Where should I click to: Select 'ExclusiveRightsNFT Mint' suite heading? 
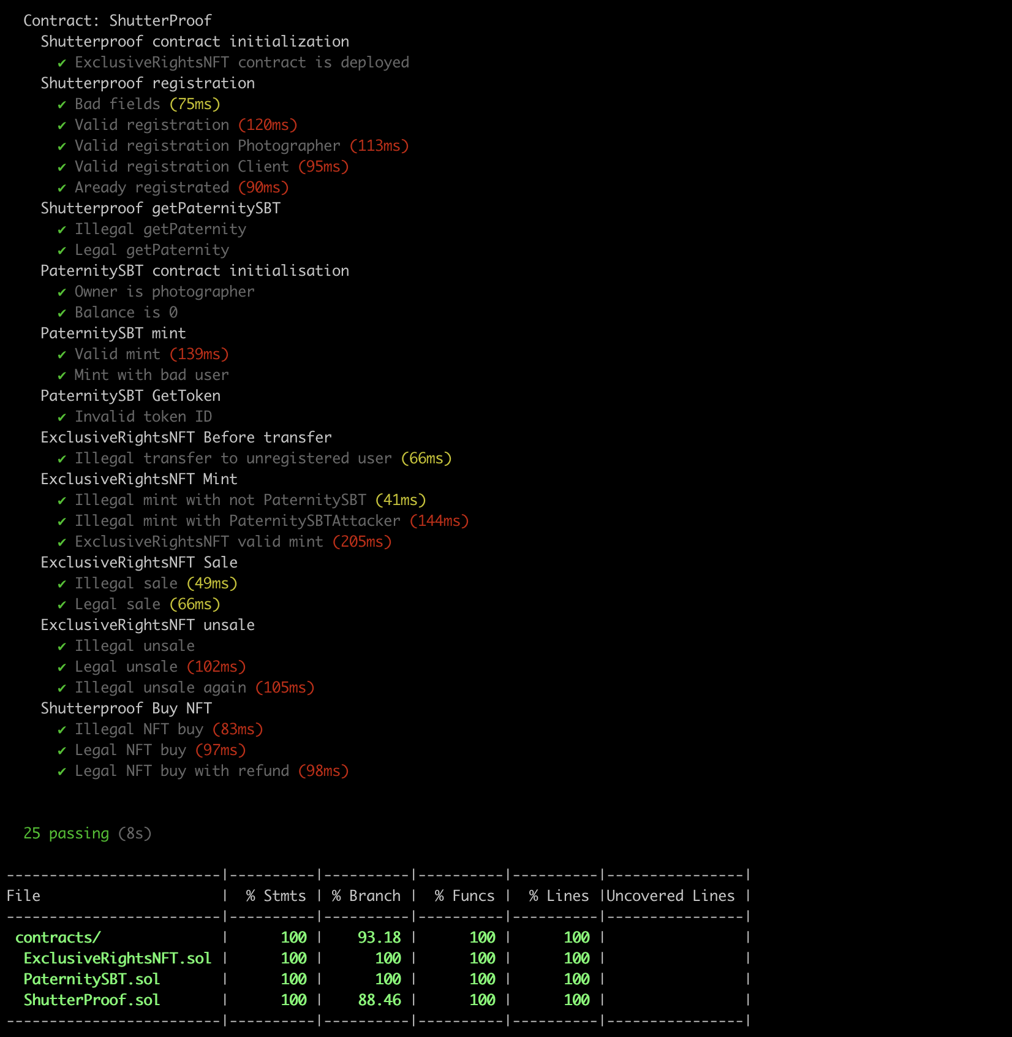[139, 479]
